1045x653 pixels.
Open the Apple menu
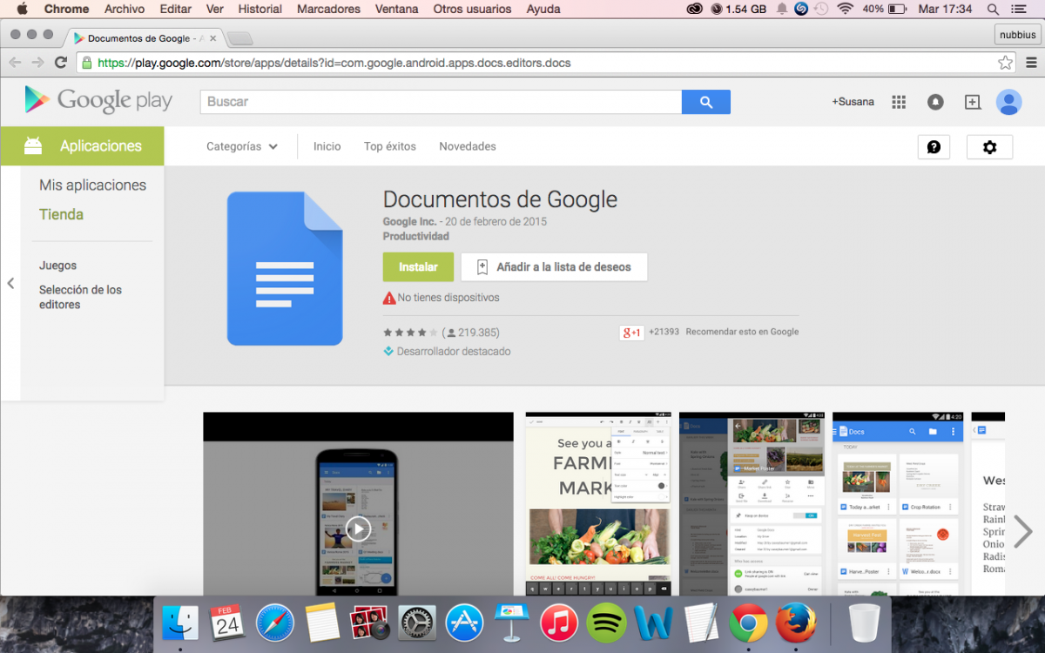22,9
